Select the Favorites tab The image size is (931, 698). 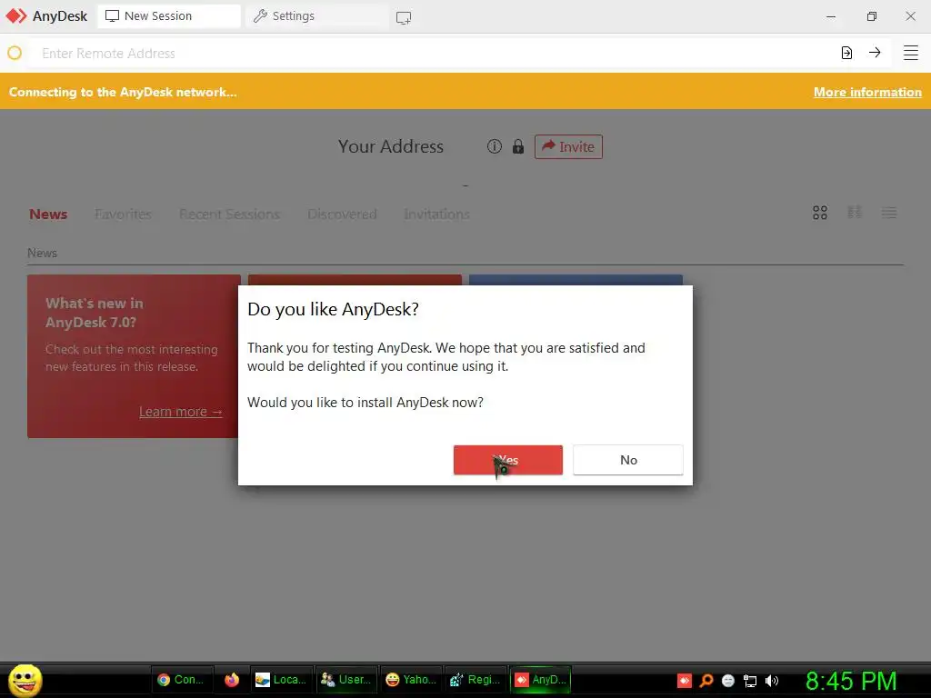click(123, 214)
